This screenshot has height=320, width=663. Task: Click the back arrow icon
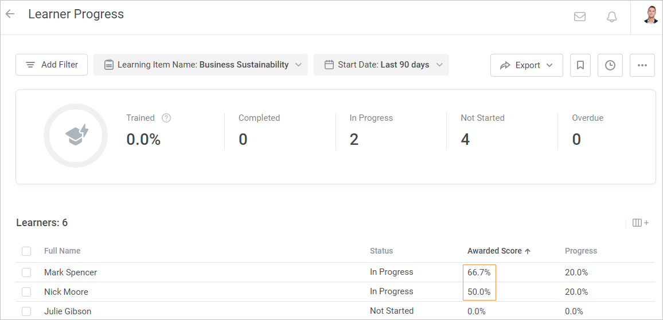click(x=10, y=14)
